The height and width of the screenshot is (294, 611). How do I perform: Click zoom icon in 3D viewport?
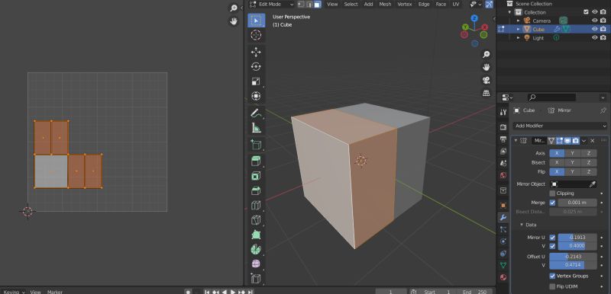tap(487, 54)
